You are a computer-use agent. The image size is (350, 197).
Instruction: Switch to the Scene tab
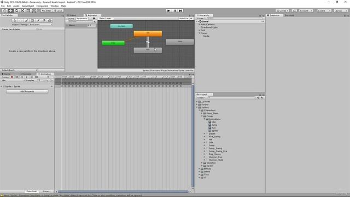click(72, 15)
